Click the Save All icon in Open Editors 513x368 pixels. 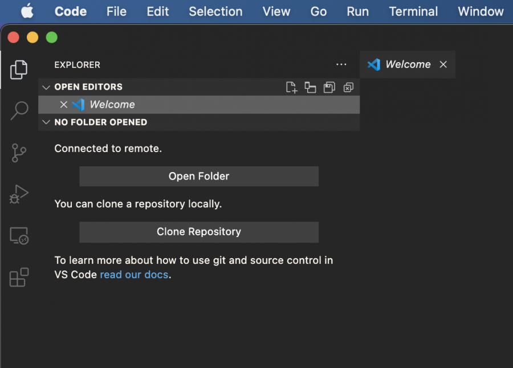[329, 87]
